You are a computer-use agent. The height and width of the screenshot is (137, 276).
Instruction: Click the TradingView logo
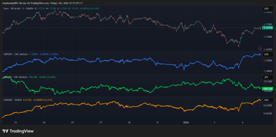tap(18, 131)
